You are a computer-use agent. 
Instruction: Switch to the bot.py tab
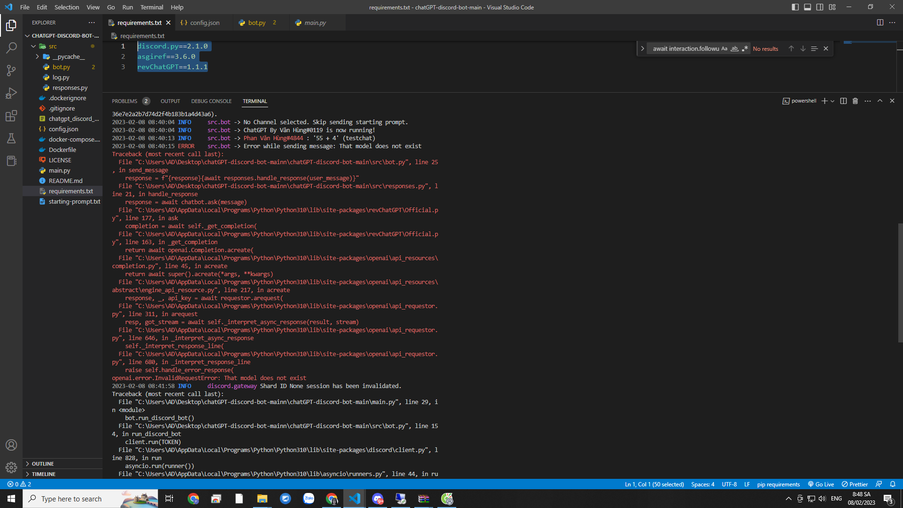click(x=257, y=22)
